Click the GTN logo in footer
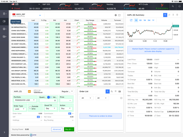Viewport: 183px width, 137px height. [x=33, y=135]
